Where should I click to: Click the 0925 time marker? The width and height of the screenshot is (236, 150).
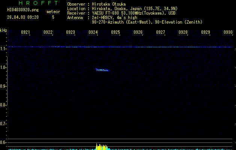click(116, 32)
